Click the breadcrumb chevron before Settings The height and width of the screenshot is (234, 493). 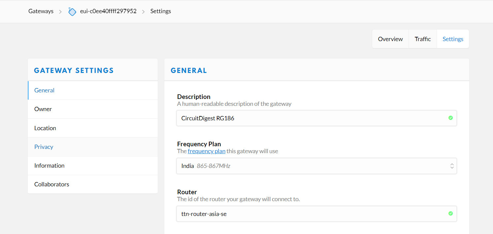[x=143, y=12]
